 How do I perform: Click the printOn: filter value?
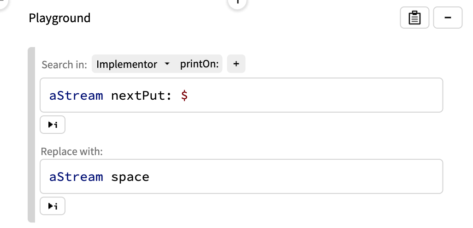click(199, 64)
